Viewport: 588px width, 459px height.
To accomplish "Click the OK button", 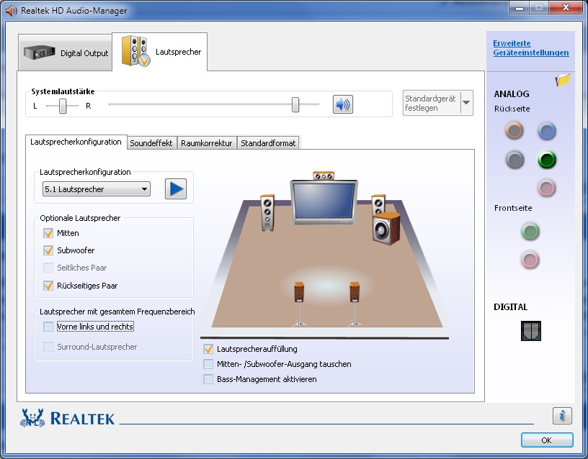I will point(547,440).
